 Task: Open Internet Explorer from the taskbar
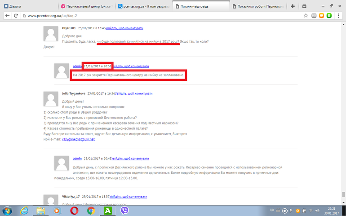(x=24, y=210)
